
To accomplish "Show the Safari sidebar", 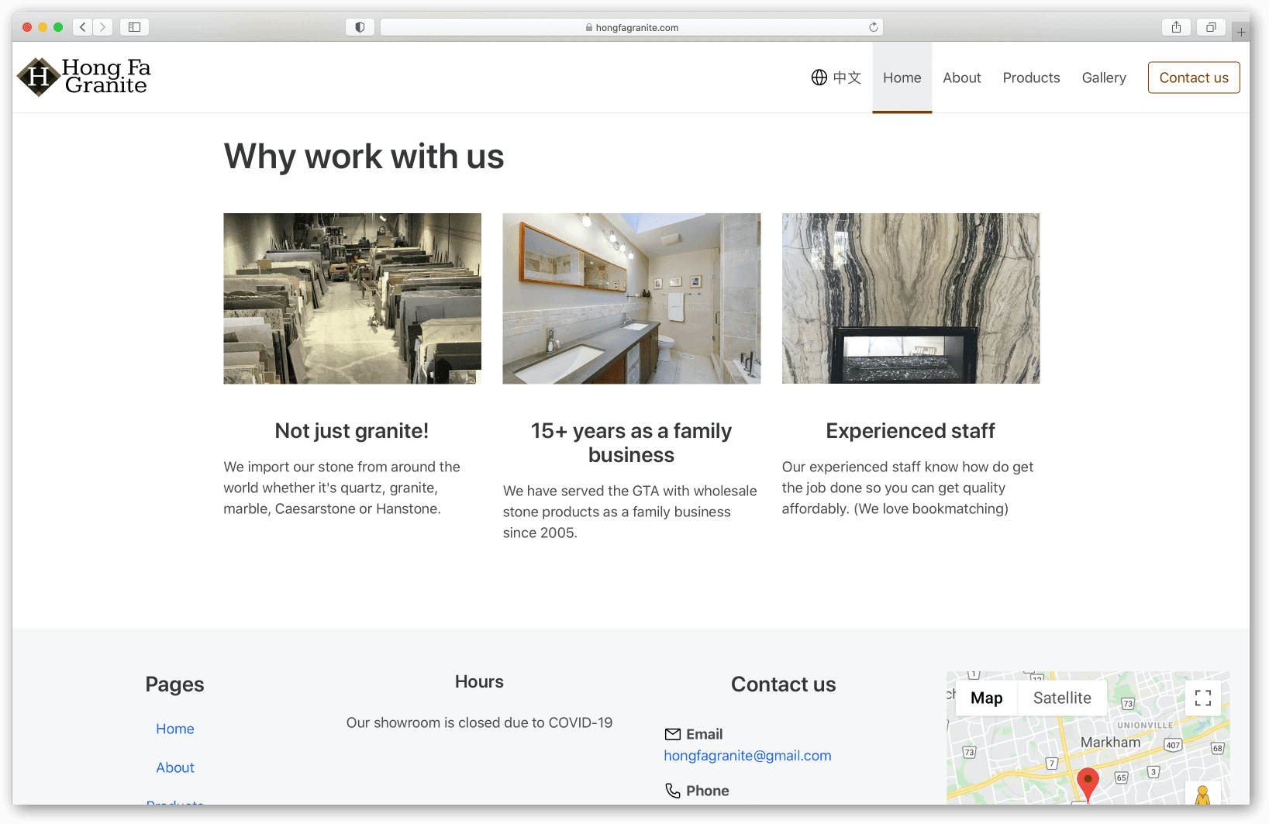I will click(x=134, y=27).
